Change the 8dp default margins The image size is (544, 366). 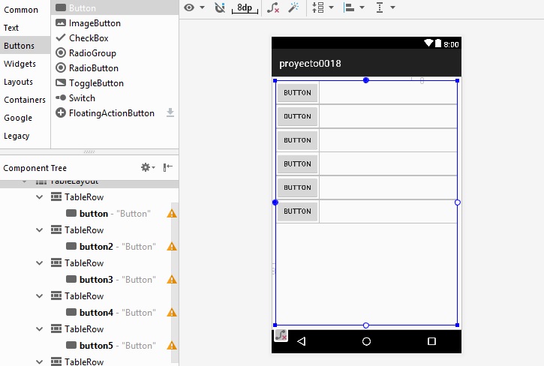point(245,7)
